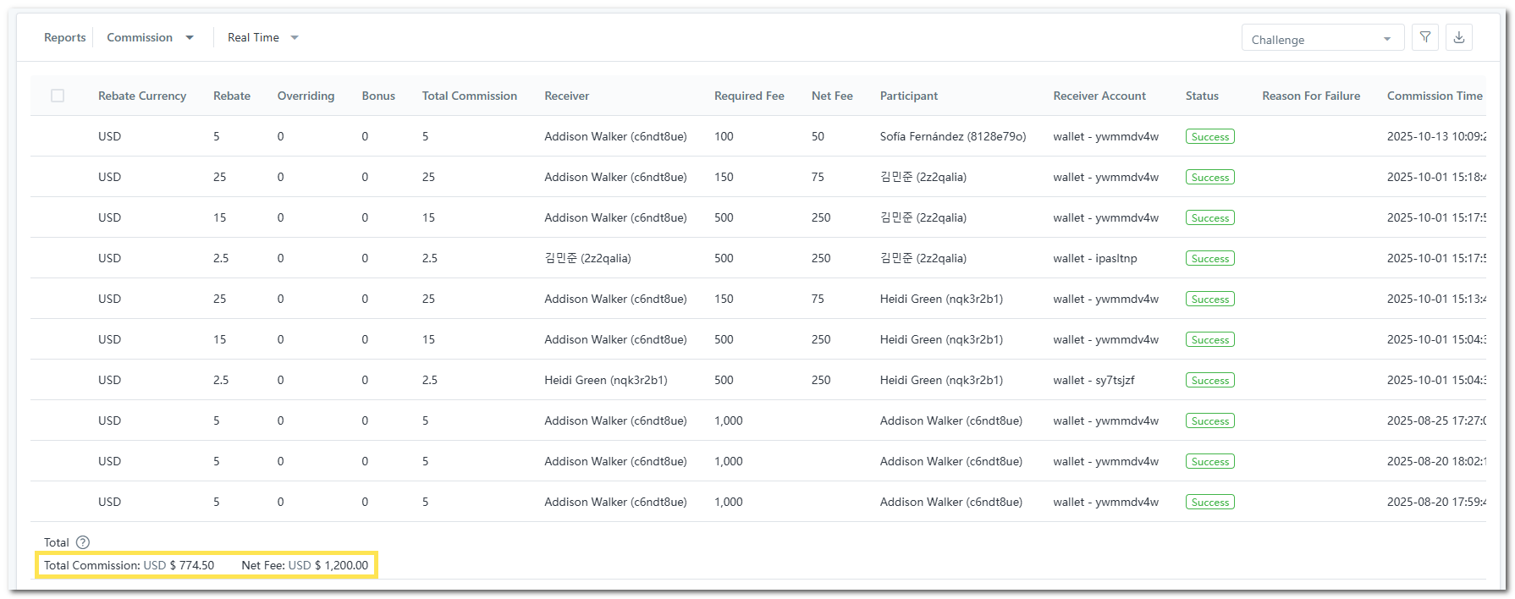This screenshot has height=599, width=1515.
Task: Click the Net Fee column header
Action: pyautogui.click(x=832, y=96)
